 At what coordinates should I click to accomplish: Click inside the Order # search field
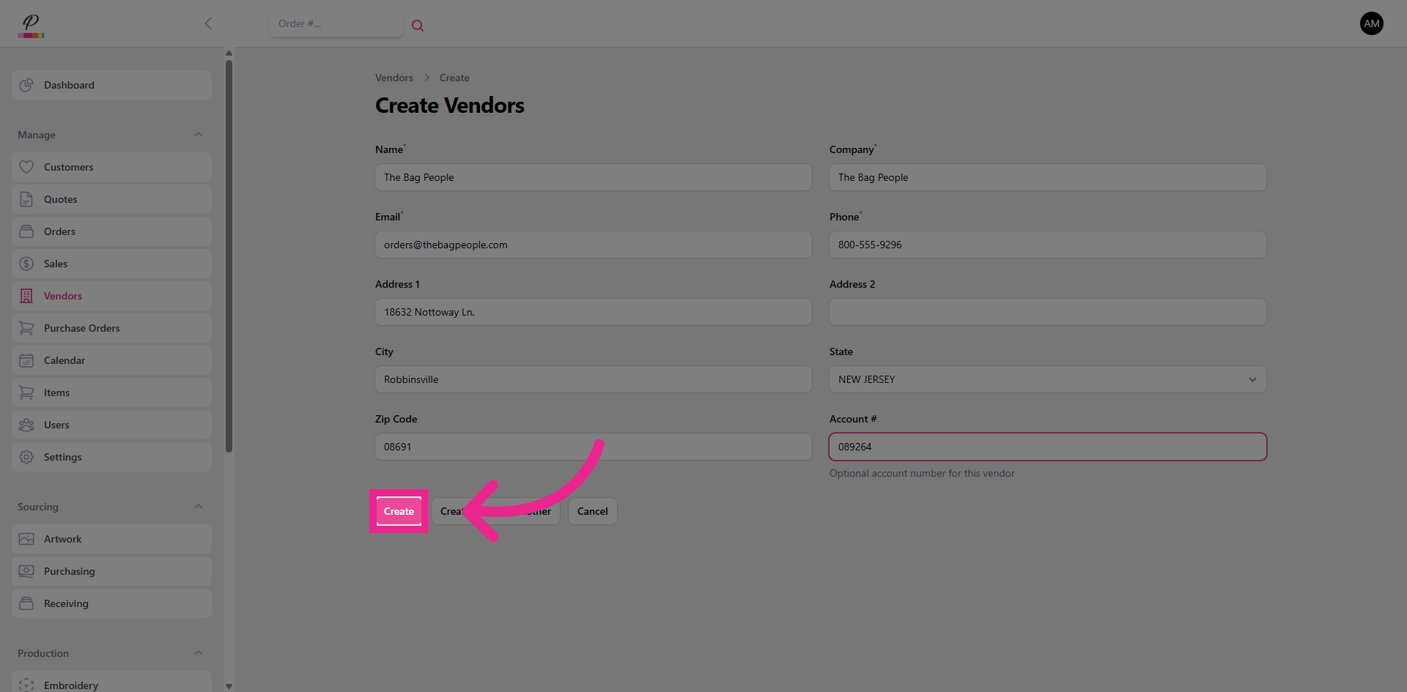pyautogui.click(x=336, y=23)
